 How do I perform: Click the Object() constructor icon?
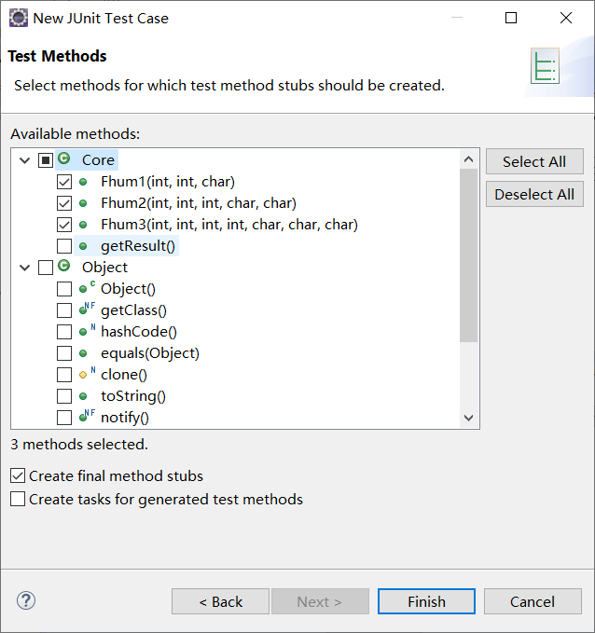coord(86,288)
